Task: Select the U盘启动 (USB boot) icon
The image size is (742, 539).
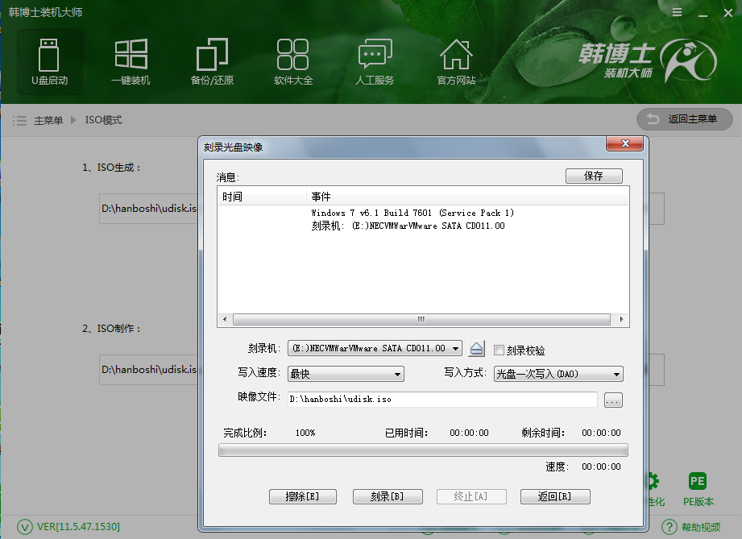Action: (49, 61)
